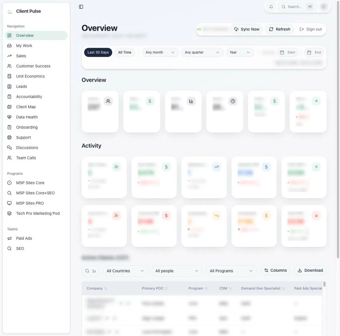Viewport: 340px width, 336px height.
Task: Navigate to Customer Success
Action: [36, 66]
